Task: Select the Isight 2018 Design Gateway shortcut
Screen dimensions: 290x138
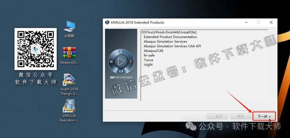Action: tap(69, 85)
